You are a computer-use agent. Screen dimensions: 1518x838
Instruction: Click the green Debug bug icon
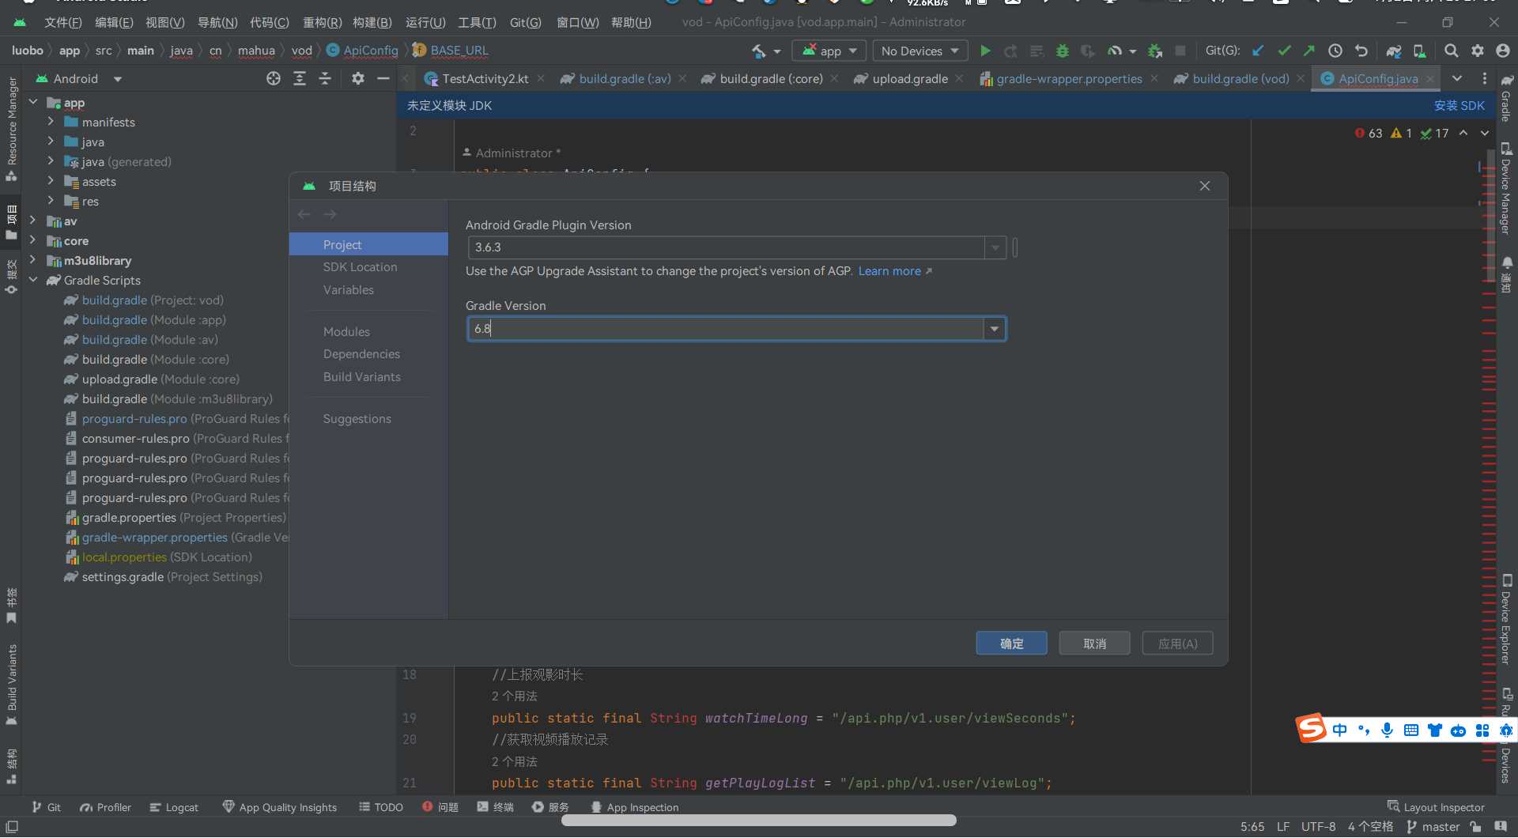(x=1063, y=51)
